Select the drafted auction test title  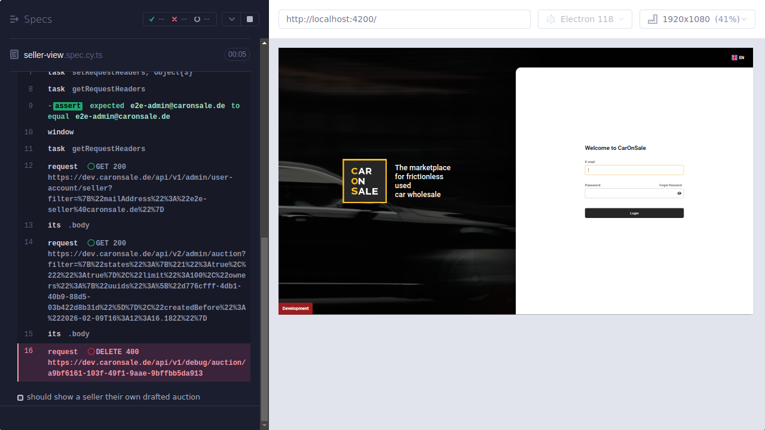click(x=114, y=397)
